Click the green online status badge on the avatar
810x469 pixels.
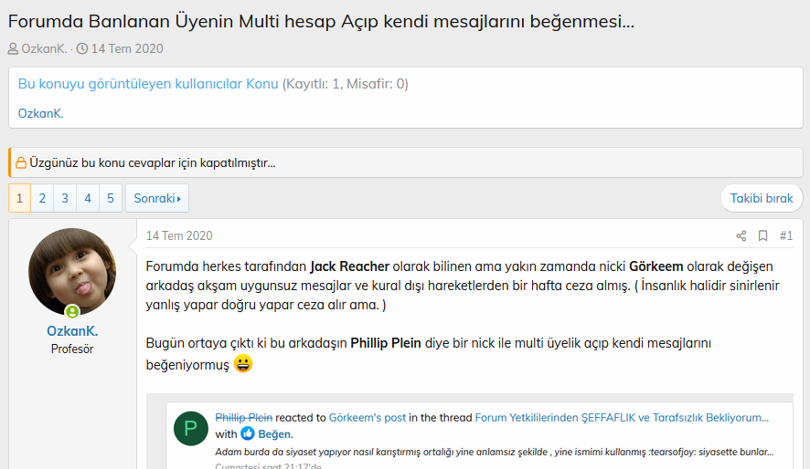point(72,311)
